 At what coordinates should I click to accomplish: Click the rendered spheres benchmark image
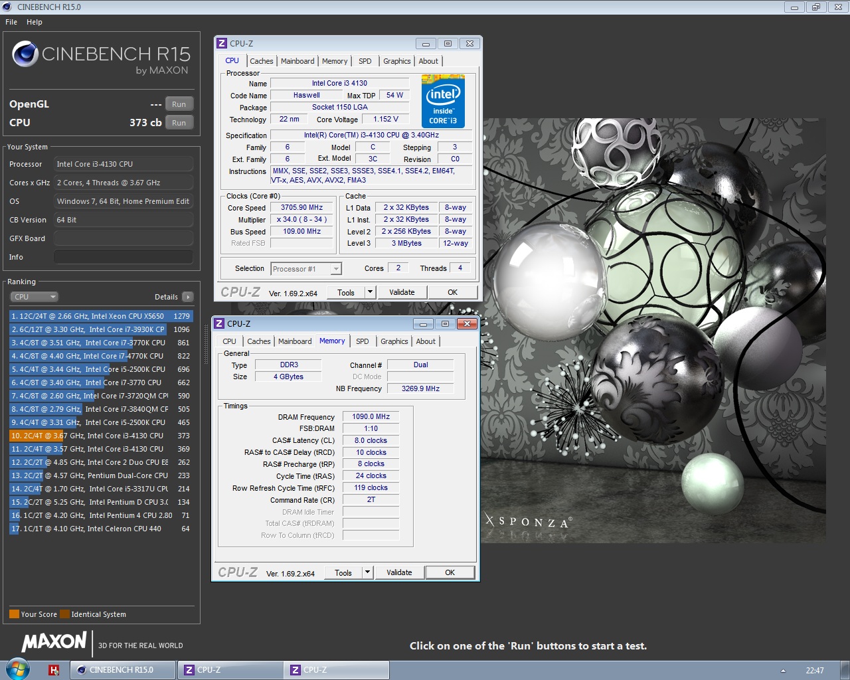pyautogui.click(x=654, y=330)
